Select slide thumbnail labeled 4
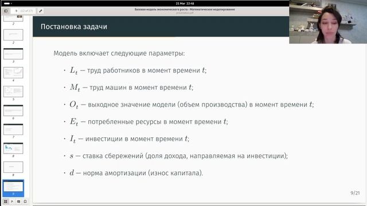Screen dimensions: 367x206 (13, 73)
